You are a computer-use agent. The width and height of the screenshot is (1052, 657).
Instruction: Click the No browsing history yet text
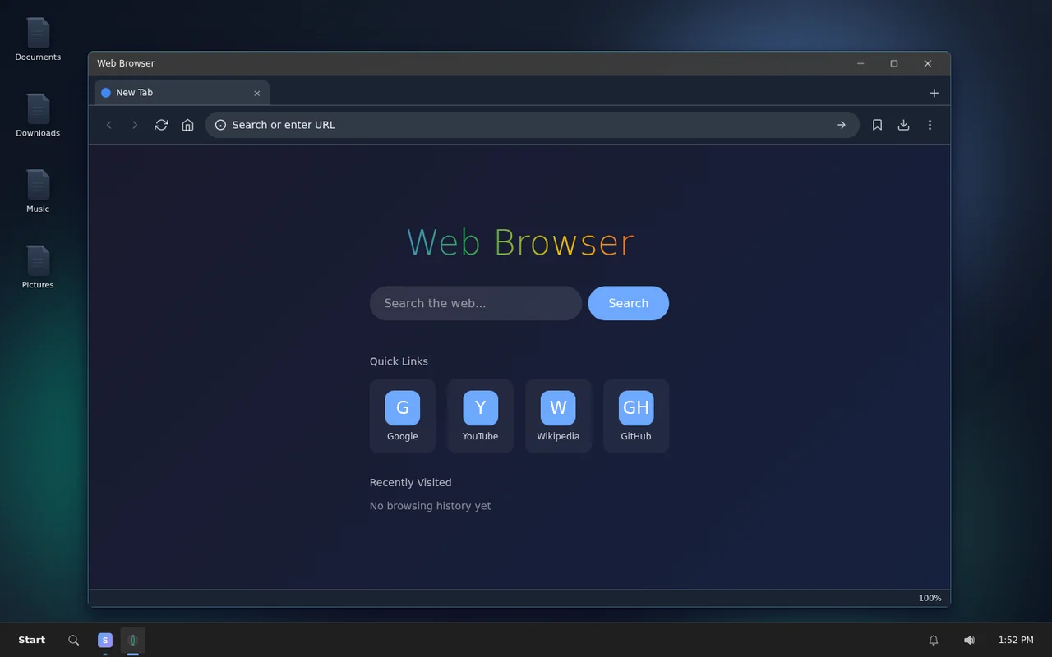pos(430,506)
